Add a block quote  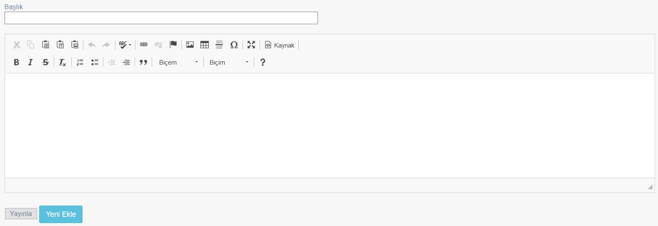tap(143, 62)
